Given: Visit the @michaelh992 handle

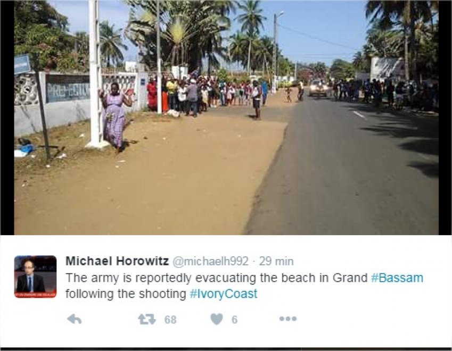Looking at the screenshot, I should 210,261.
